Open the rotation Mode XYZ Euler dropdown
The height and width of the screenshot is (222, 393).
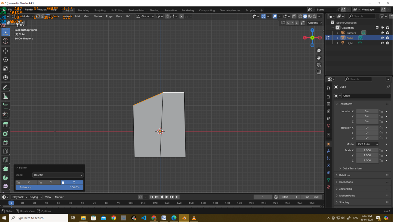point(367,144)
